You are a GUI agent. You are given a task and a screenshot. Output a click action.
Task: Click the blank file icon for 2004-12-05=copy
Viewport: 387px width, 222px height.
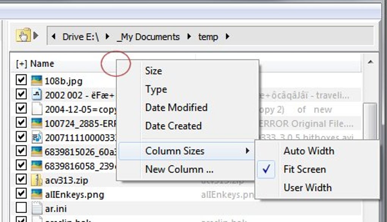pyautogui.click(x=37, y=109)
